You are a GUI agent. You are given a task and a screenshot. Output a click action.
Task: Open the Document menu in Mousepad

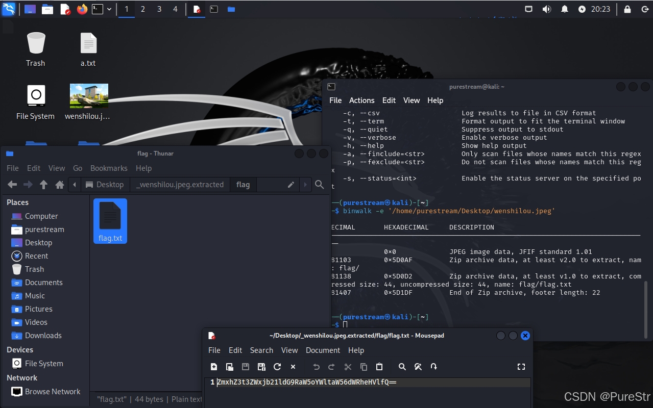(x=323, y=350)
